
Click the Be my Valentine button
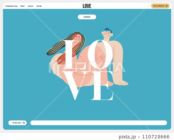(160, 6)
